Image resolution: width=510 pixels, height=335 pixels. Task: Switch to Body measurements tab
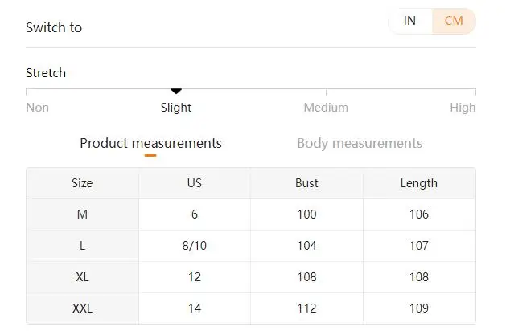360,143
